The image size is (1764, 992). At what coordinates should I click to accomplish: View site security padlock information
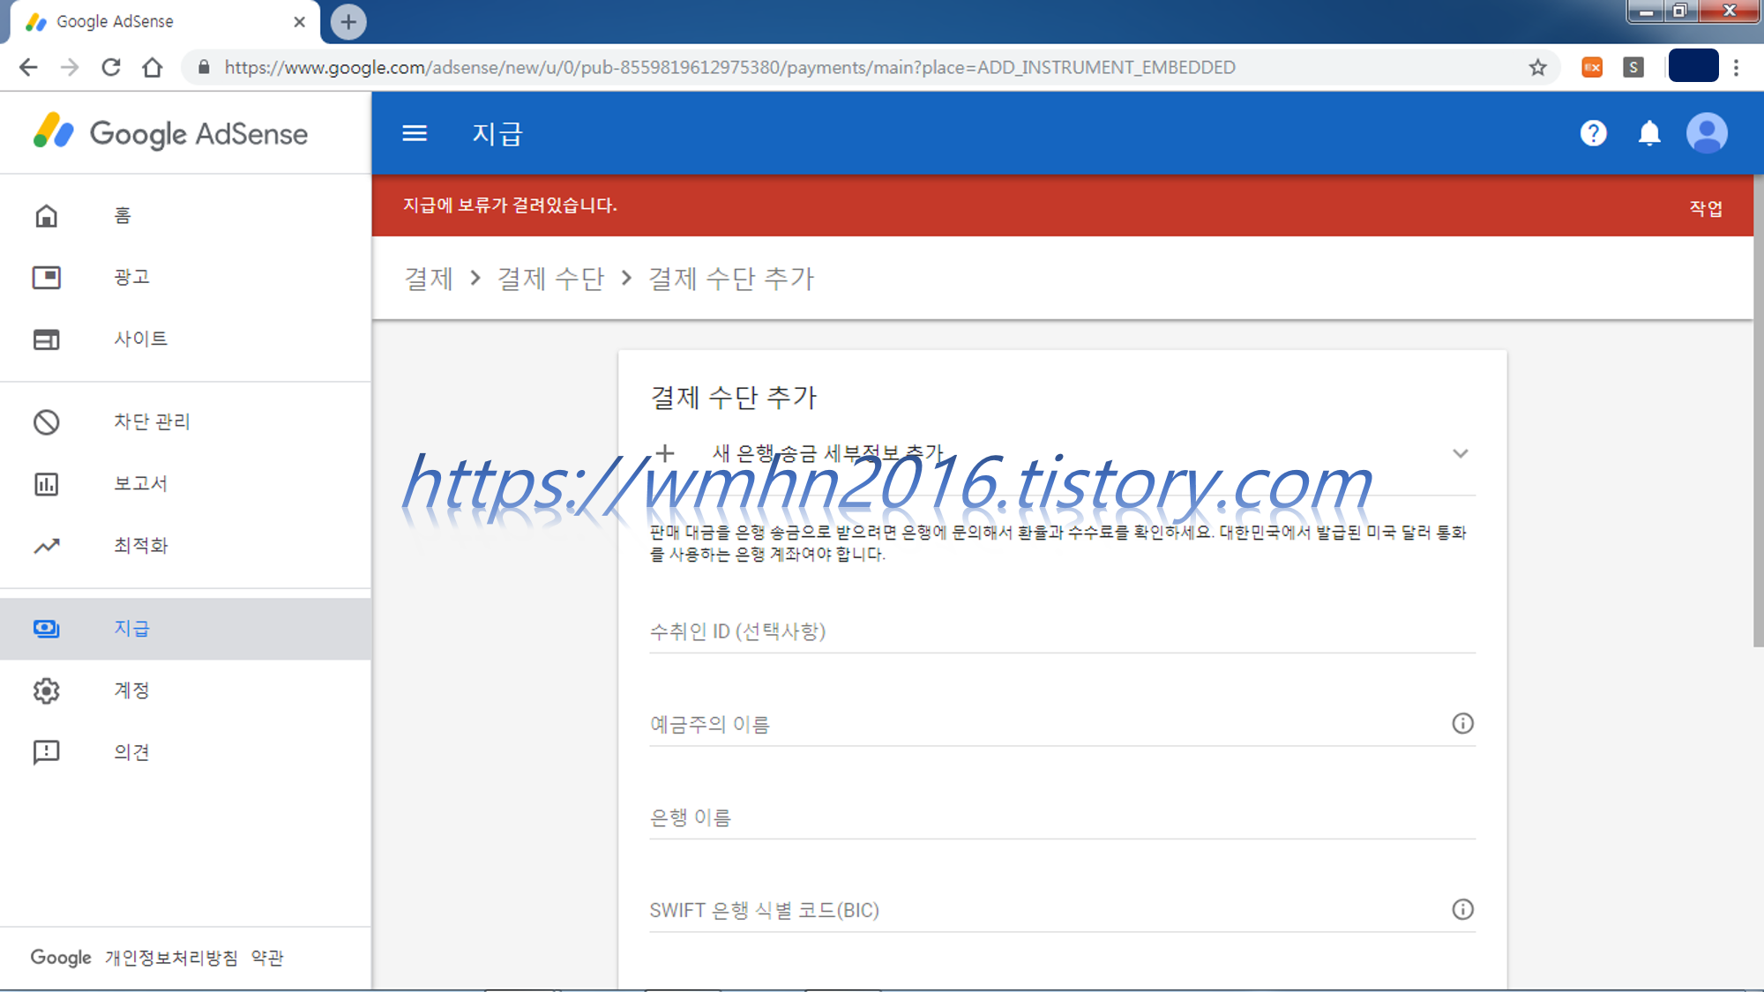click(x=204, y=67)
